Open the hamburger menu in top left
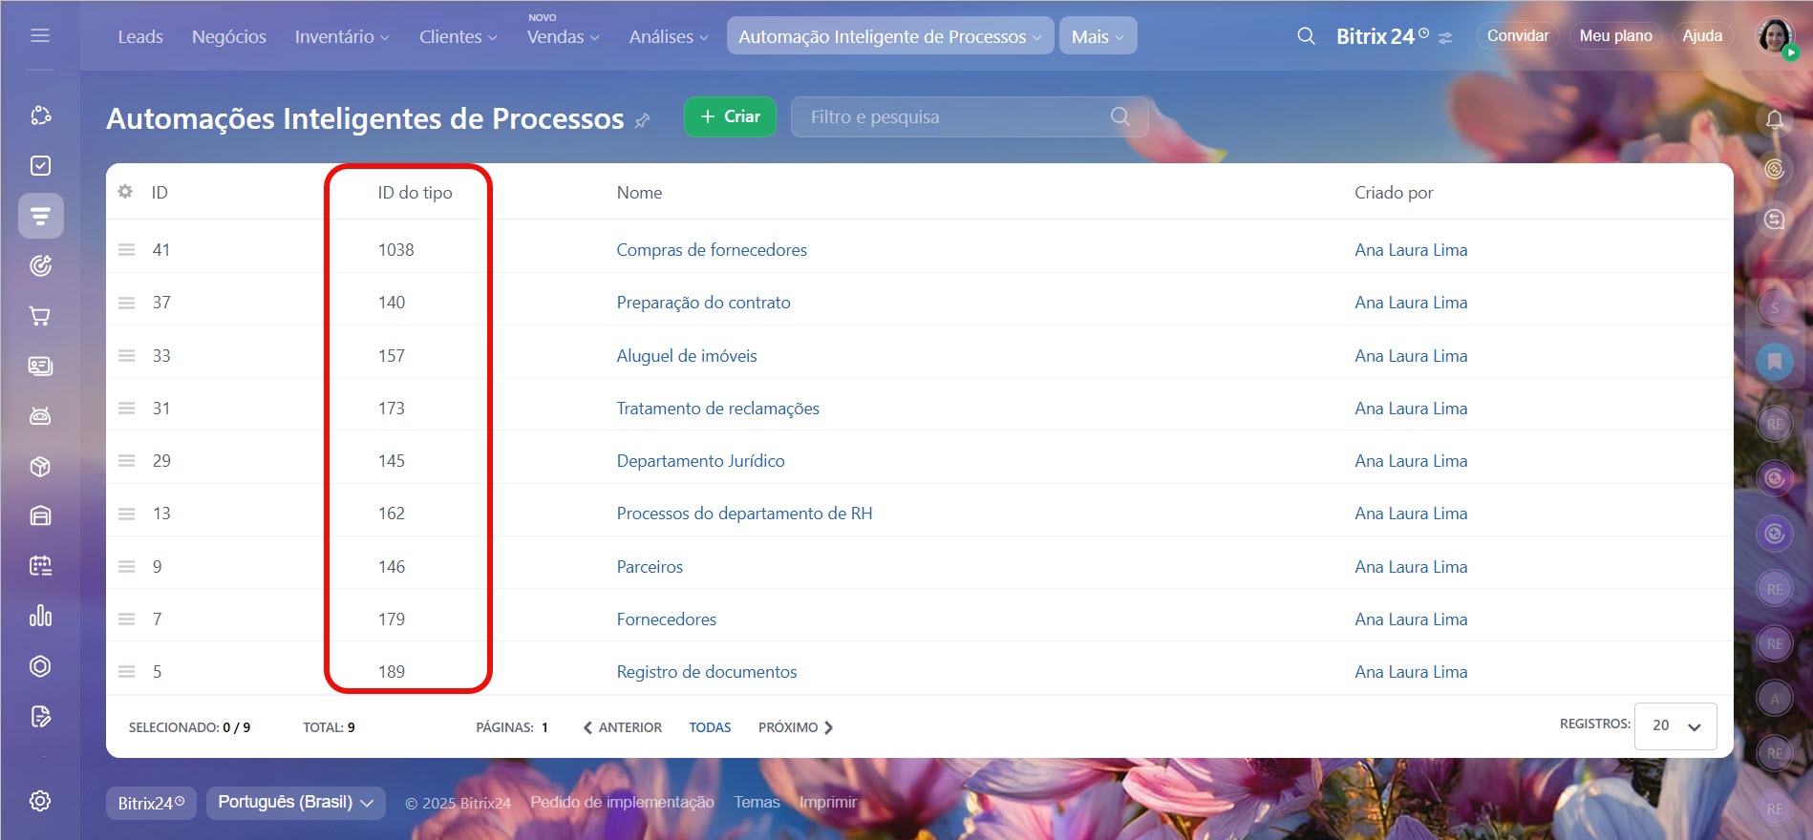 point(40,36)
